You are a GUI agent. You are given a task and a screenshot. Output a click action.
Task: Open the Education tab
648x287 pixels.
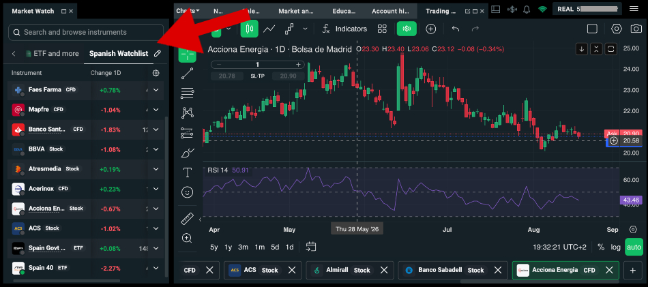[344, 11]
